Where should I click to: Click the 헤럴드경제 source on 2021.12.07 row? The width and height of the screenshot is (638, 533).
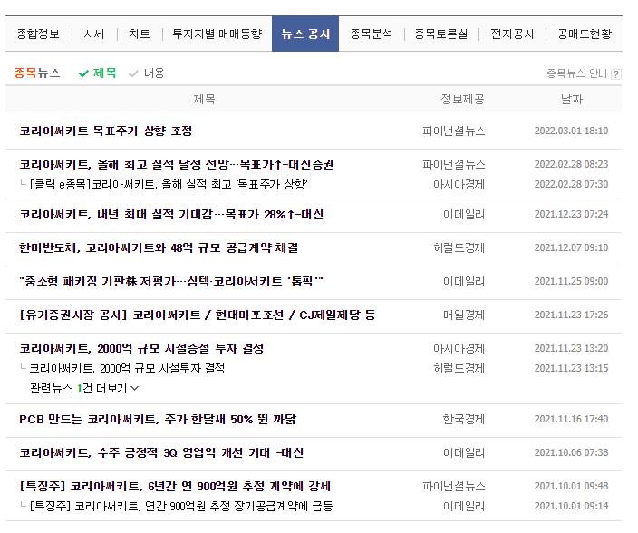459,247
